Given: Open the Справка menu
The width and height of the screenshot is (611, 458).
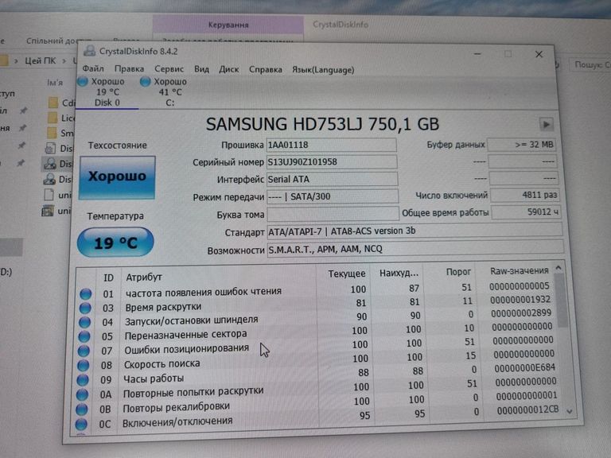Looking at the screenshot, I should (x=266, y=70).
